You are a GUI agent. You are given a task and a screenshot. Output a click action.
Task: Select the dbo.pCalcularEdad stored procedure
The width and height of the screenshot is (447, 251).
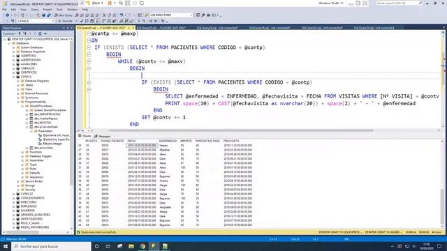pyautogui.click(x=45, y=127)
